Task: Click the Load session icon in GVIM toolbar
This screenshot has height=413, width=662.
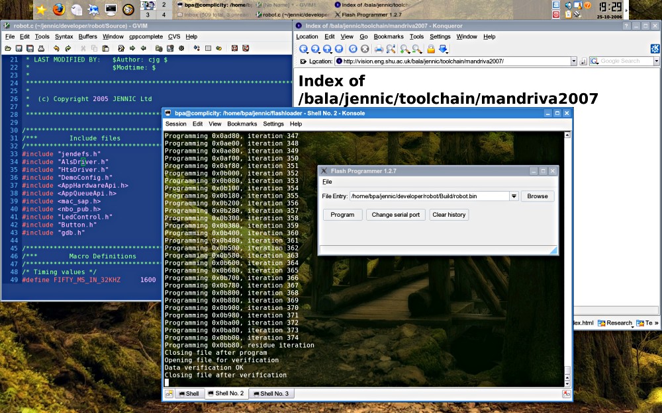Action: [x=159, y=48]
